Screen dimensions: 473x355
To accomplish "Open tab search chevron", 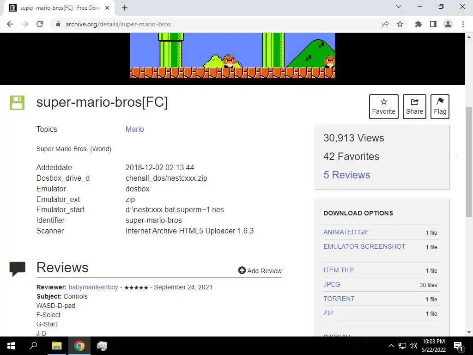I will pos(399,6).
